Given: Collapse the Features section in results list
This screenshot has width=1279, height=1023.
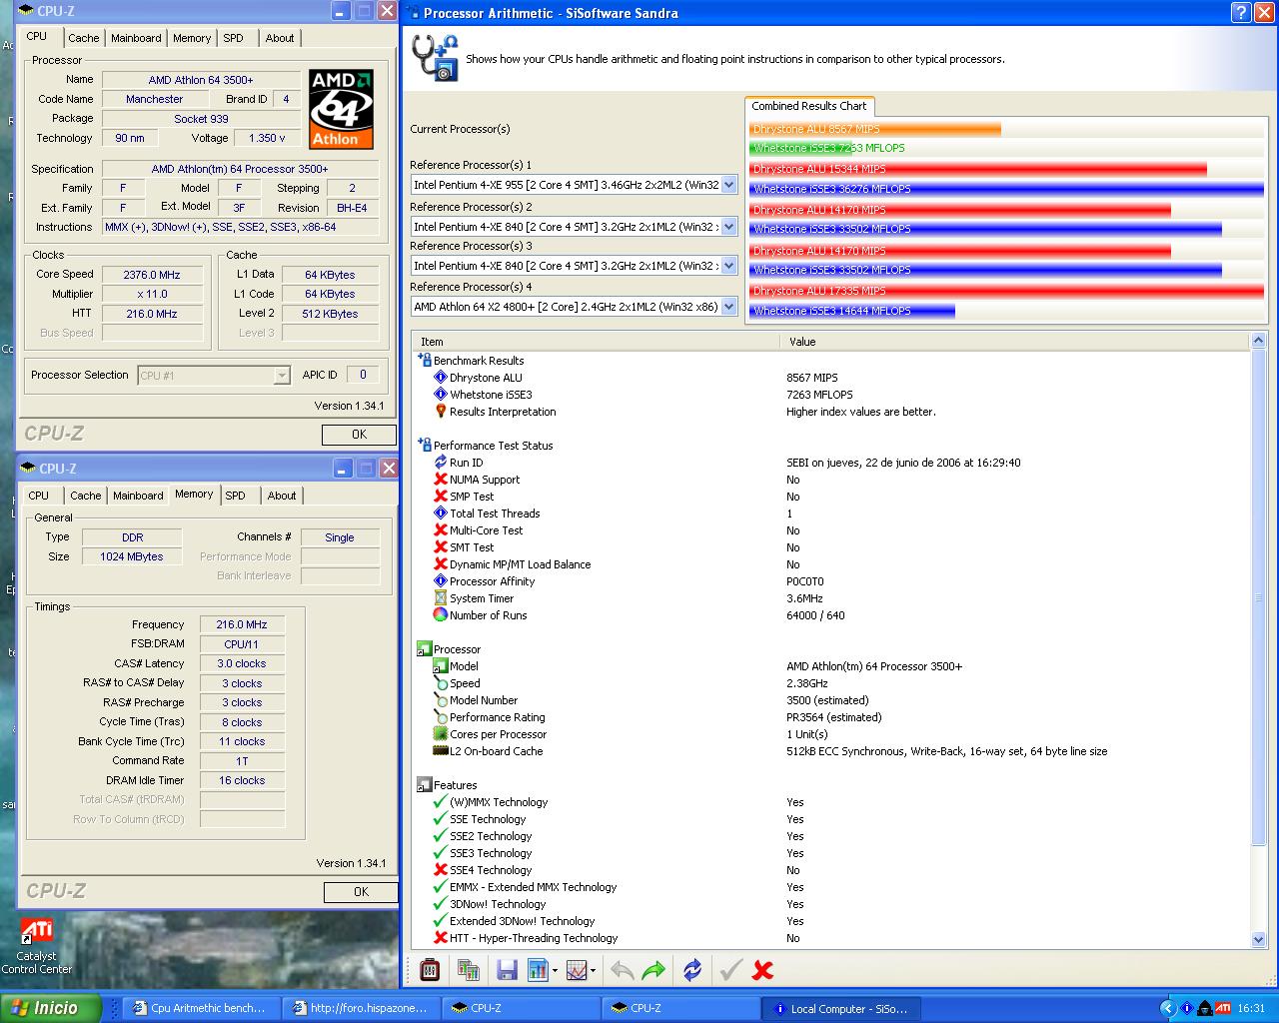Looking at the screenshot, I should (x=424, y=785).
